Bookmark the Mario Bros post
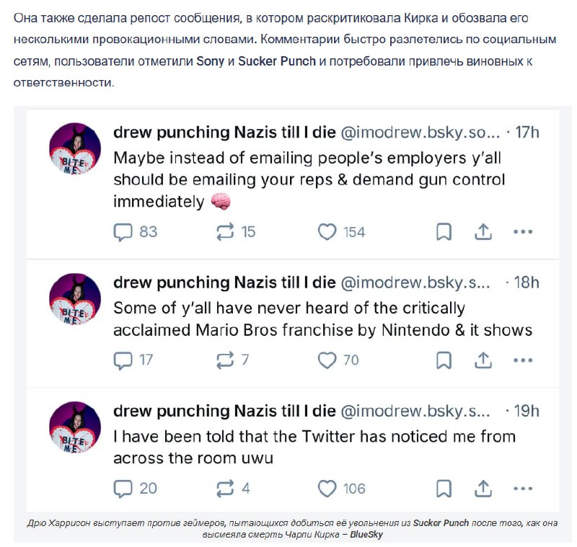The image size is (577, 547). click(444, 360)
